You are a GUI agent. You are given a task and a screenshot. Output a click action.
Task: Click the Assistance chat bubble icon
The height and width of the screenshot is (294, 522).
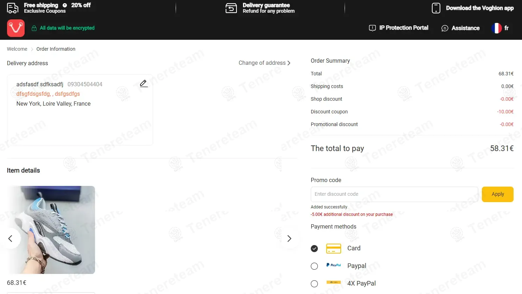(x=445, y=28)
